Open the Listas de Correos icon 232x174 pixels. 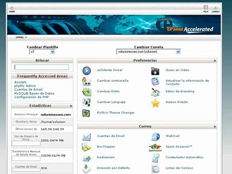click(156, 169)
